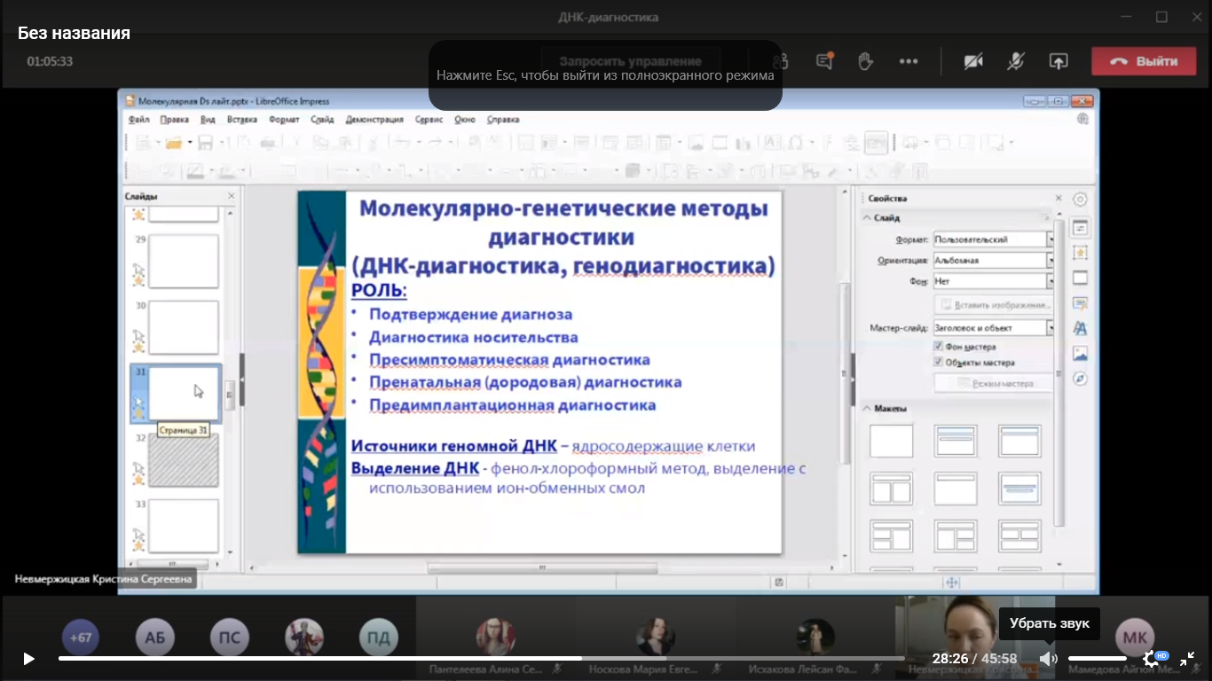
Task: Collapse the Макеты section
Action: coord(867,408)
